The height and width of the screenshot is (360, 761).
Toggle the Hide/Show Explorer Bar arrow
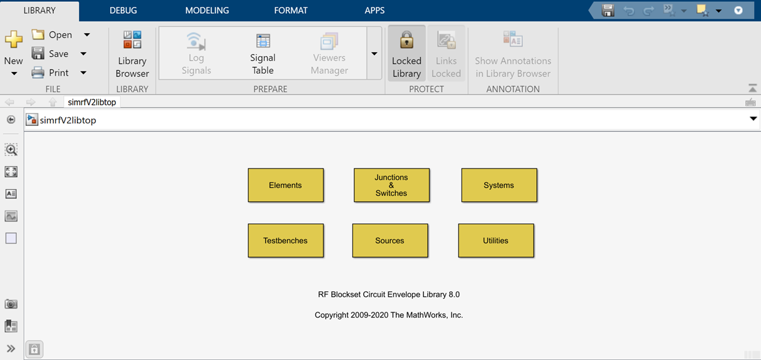coord(11,120)
